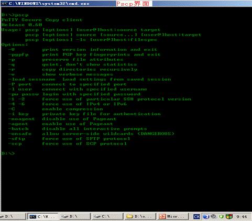Click the blank black area below the prompt
The width and height of the screenshot is (252, 221).
pos(126,183)
